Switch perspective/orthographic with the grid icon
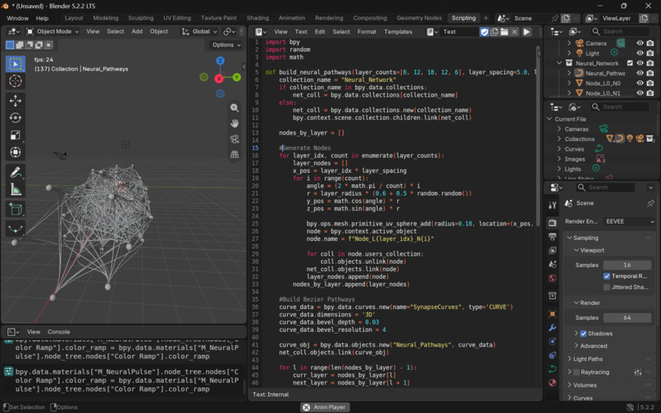 click(x=235, y=155)
